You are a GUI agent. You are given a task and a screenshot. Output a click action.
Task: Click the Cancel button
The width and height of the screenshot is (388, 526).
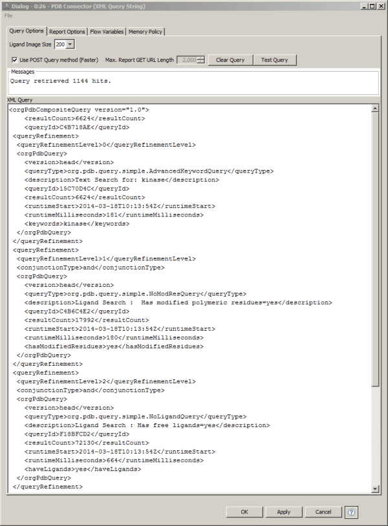coord(323,512)
